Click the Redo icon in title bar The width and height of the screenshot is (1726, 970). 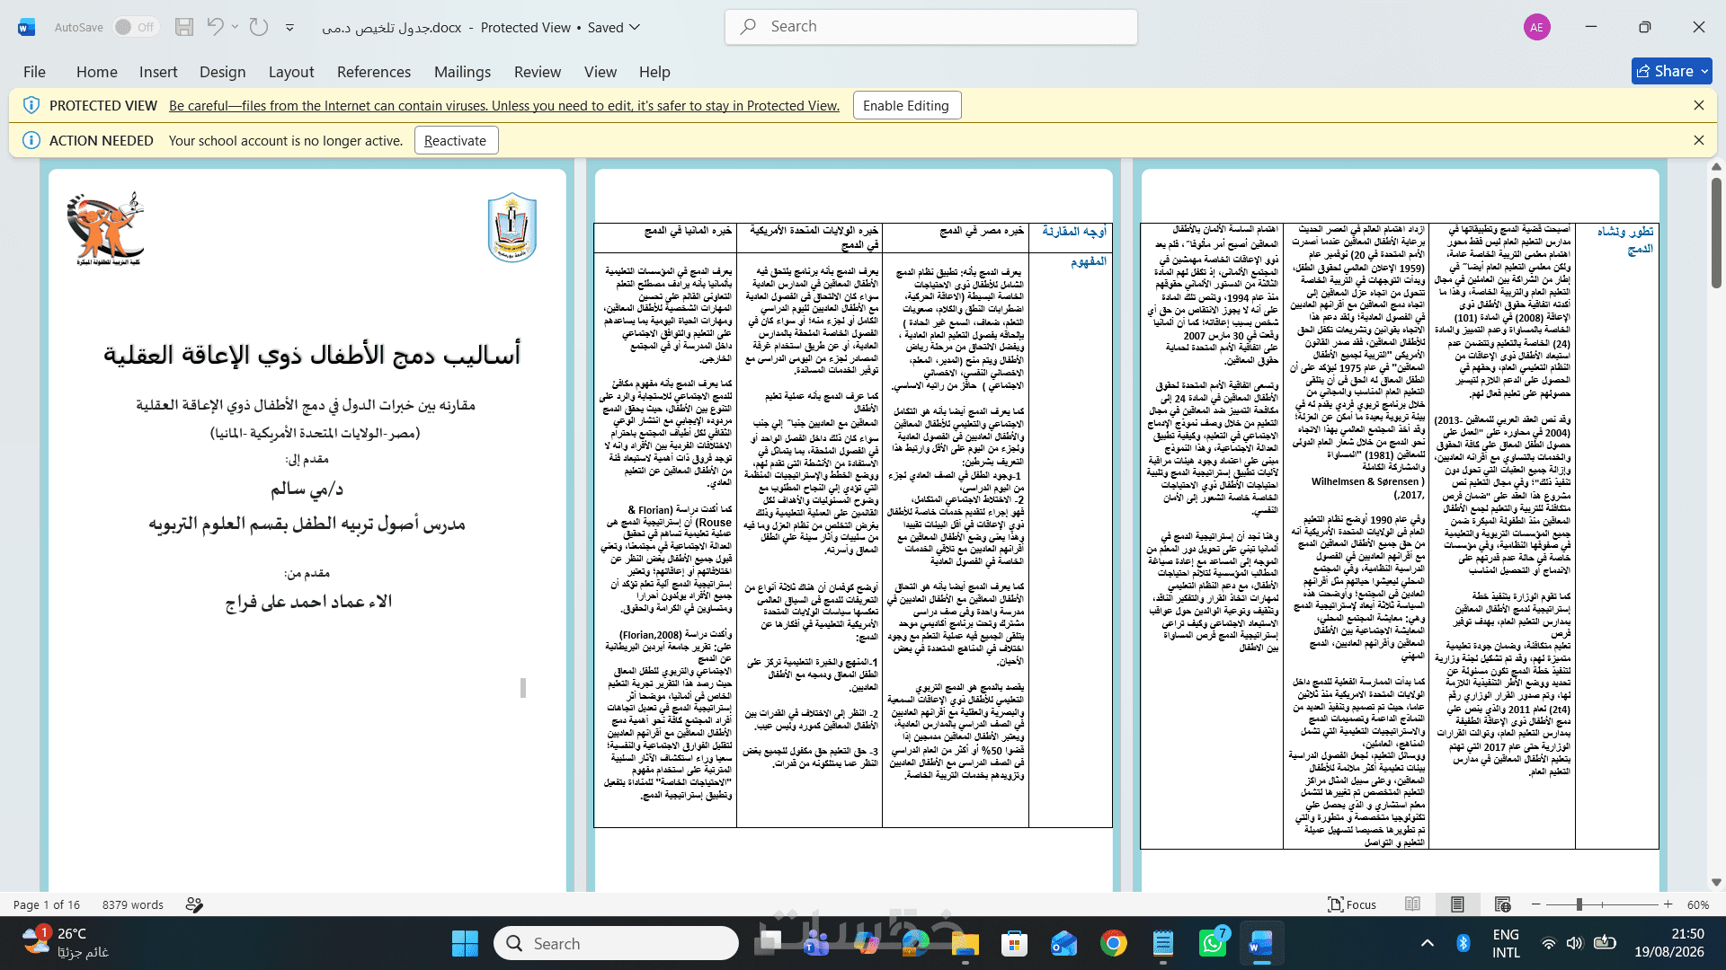[x=259, y=27]
